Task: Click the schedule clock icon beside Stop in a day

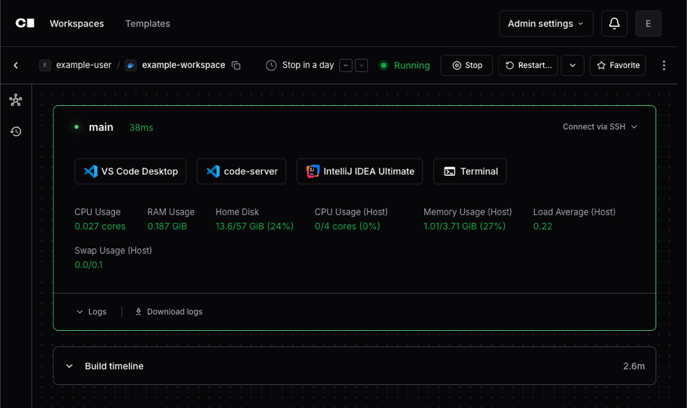Action: tap(271, 64)
